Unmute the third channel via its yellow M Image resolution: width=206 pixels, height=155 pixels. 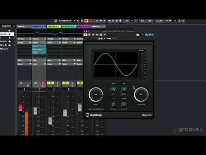[50, 83]
